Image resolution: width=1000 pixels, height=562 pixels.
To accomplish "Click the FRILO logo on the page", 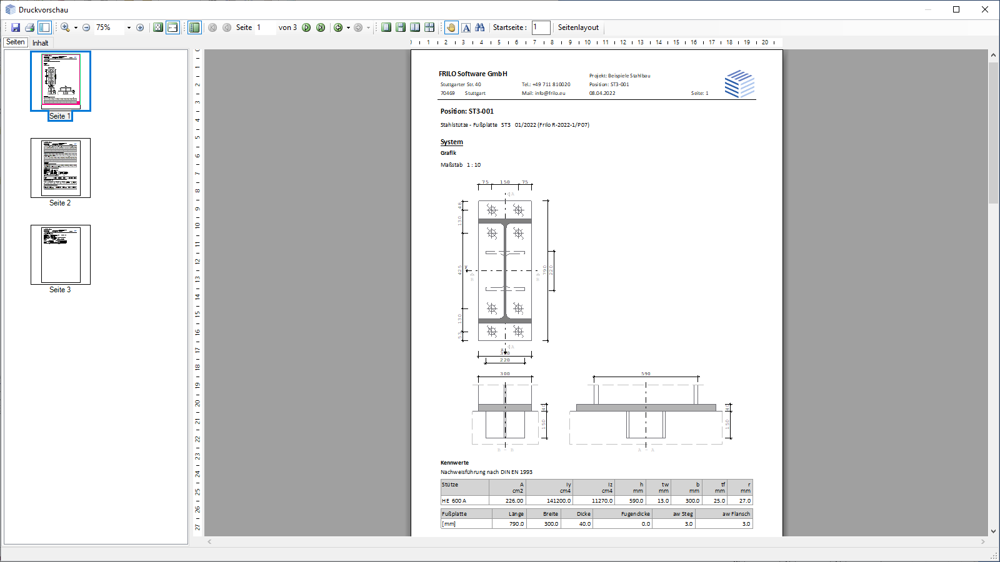I will pyautogui.click(x=739, y=84).
